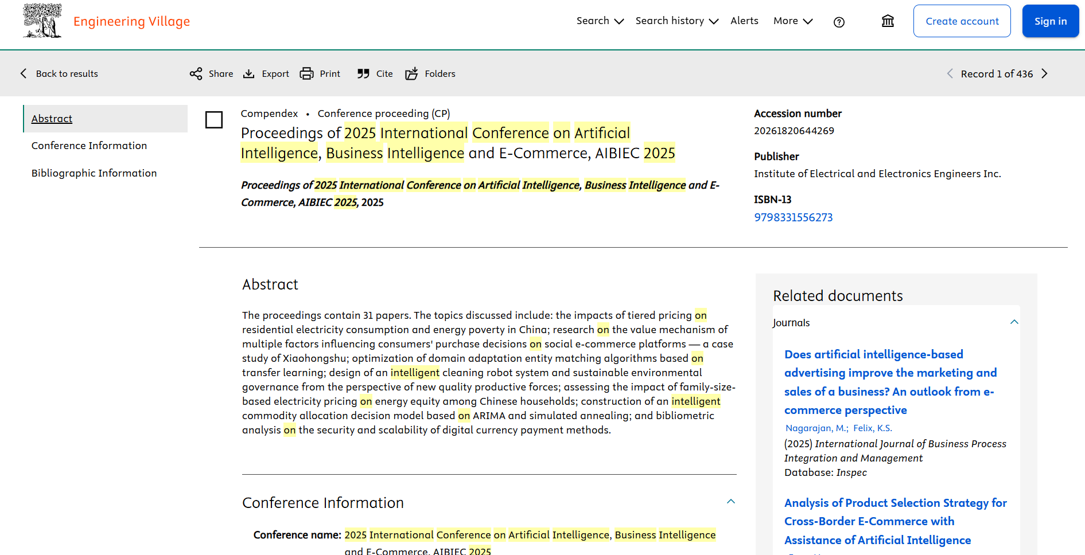Click the Print printer icon
Image resolution: width=1085 pixels, height=555 pixels.
[x=307, y=73]
